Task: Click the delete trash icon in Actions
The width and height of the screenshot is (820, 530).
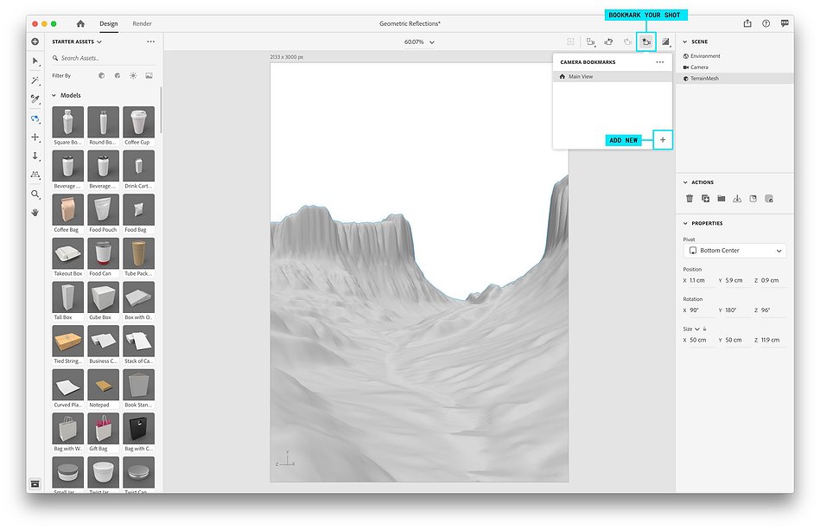Action: (x=690, y=198)
